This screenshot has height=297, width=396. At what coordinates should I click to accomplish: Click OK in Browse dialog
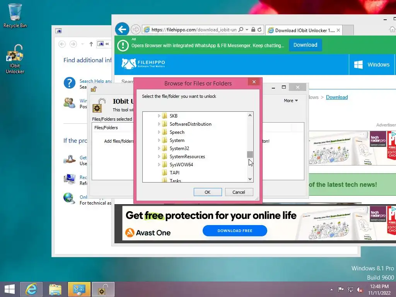click(x=208, y=192)
